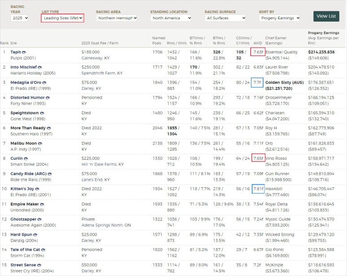The width and height of the screenshot is (347, 276).
Task: Open the Standing Location dropdown
Action: pos(171,18)
